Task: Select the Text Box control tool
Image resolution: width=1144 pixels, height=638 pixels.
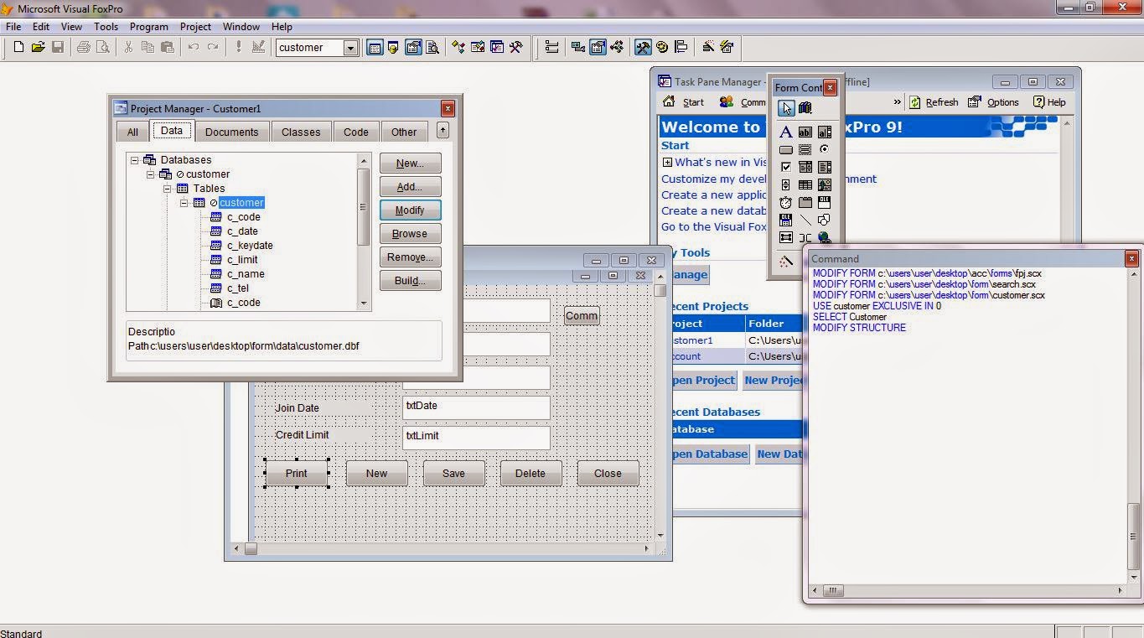Action: [x=805, y=132]
